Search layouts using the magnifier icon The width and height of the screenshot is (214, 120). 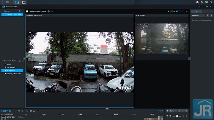(20, 11)
